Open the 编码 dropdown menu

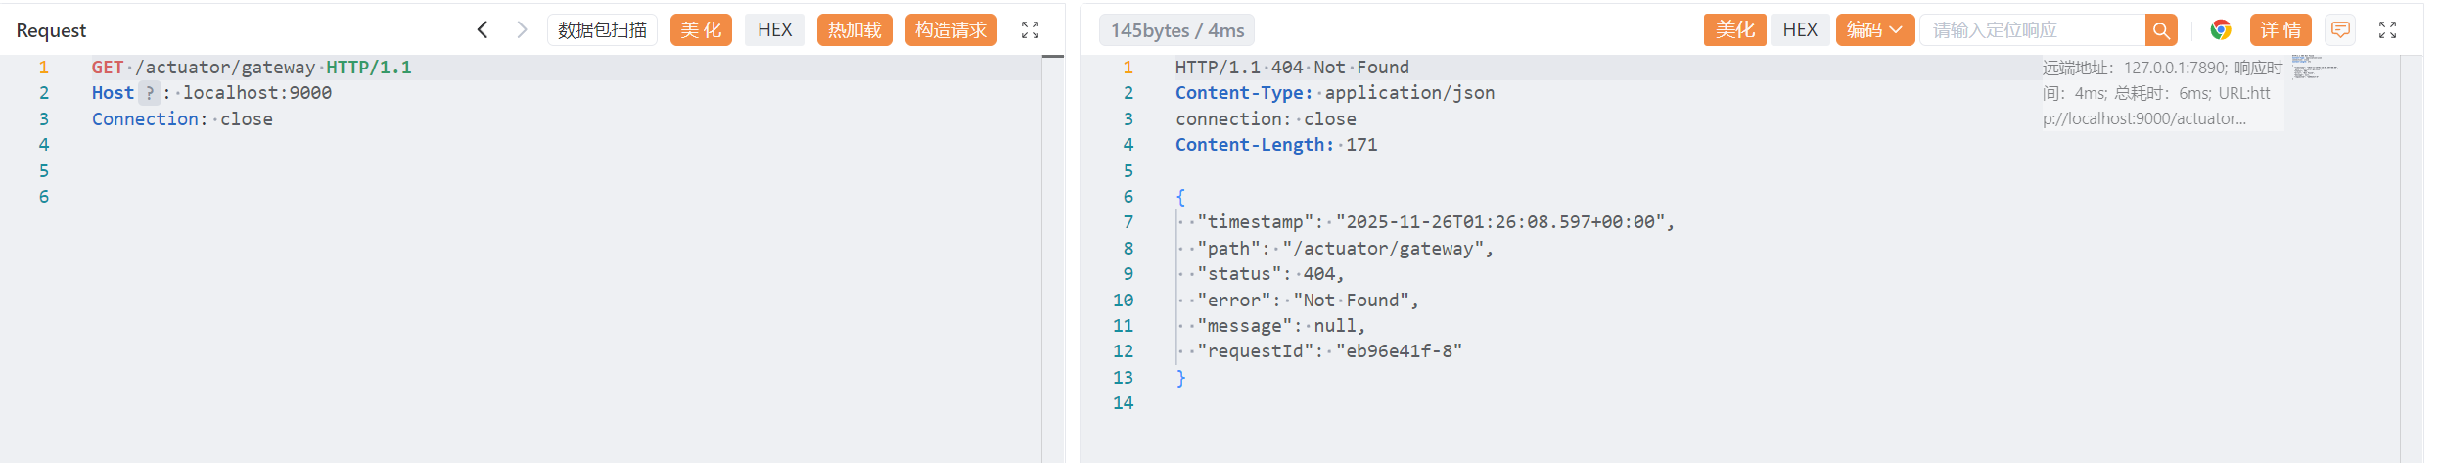(x=1874, y=30)
